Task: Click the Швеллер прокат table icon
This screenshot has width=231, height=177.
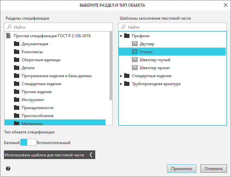Action: click(134, 68)
